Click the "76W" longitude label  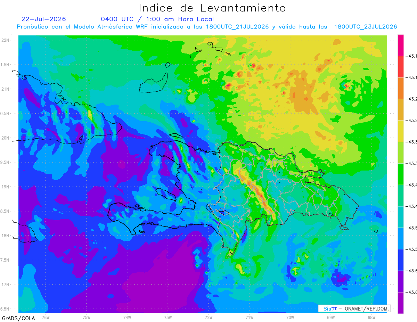coord(46,317)
